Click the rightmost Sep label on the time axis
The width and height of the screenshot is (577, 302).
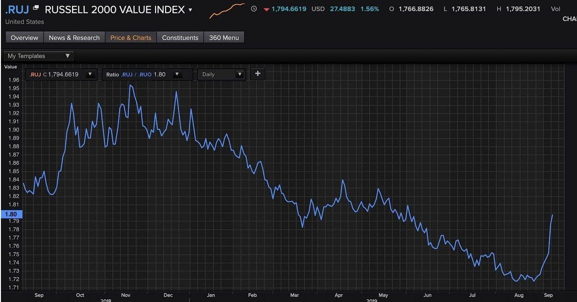tap(548, 295)
